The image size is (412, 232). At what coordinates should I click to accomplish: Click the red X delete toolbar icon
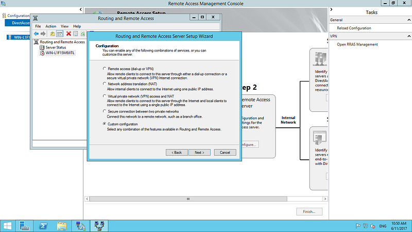[68, 34]
